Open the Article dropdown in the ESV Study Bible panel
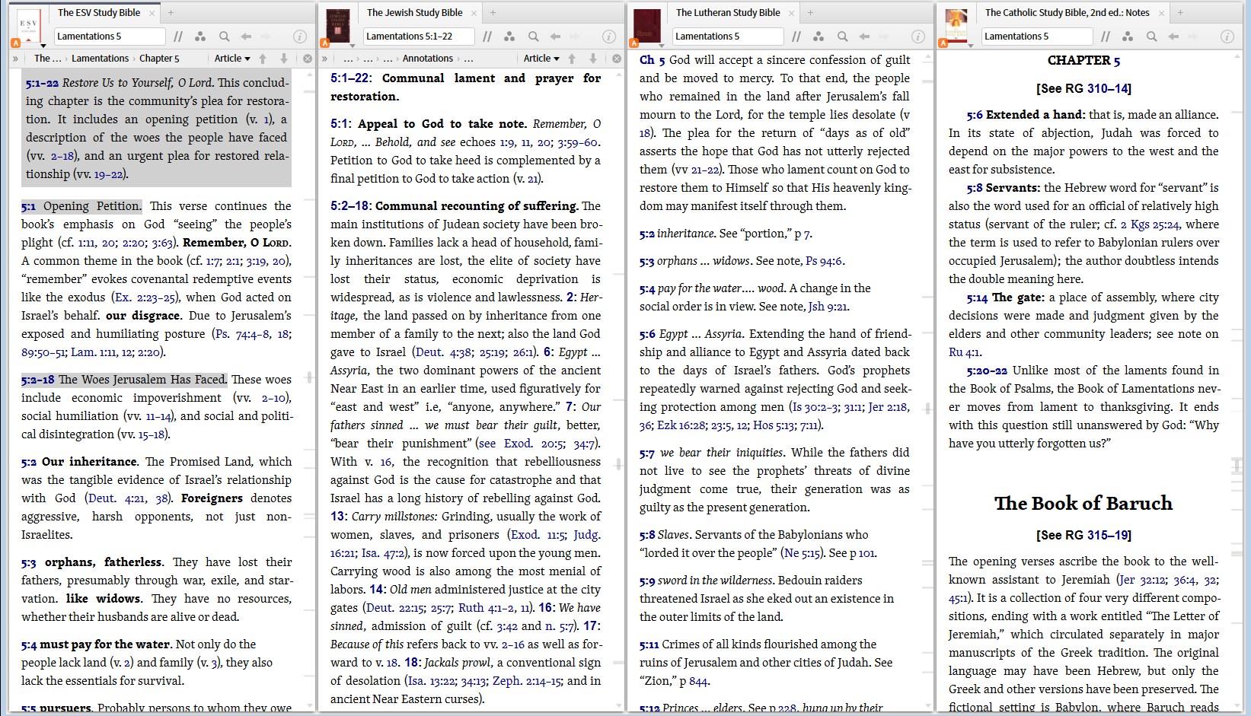Viewport: 1251px width, 716px height. pos(232,59)
